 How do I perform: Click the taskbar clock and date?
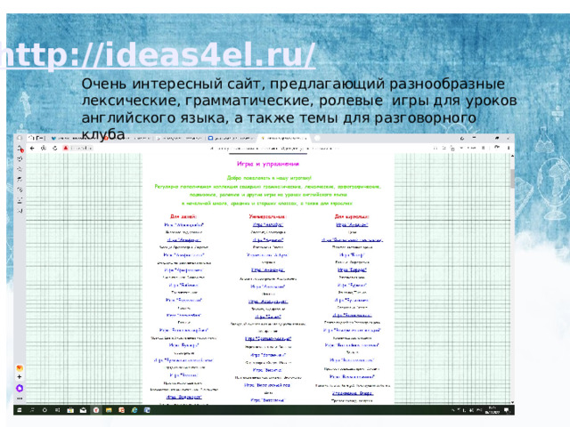pos(493,410)
